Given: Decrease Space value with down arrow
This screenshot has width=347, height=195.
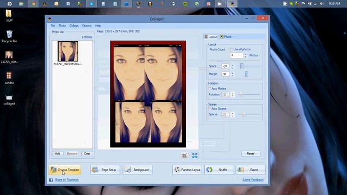Looking at the screenshot, I should (x=233, y=68).
